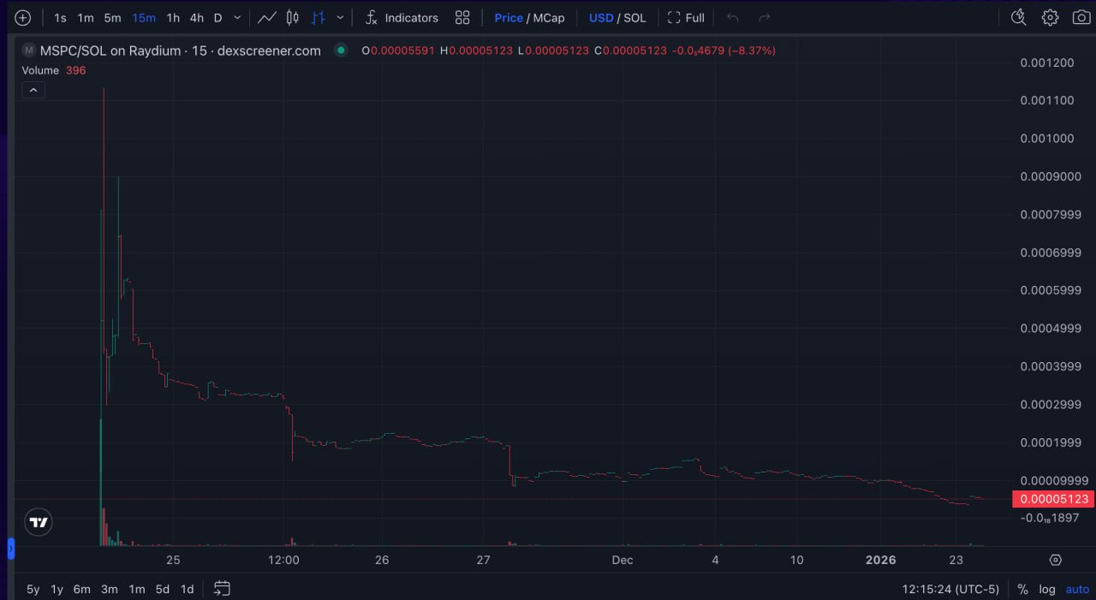The width and height of the screenshot is (1096, 600).
Task: Click the green market status dot
Action: tap(341, 50)
